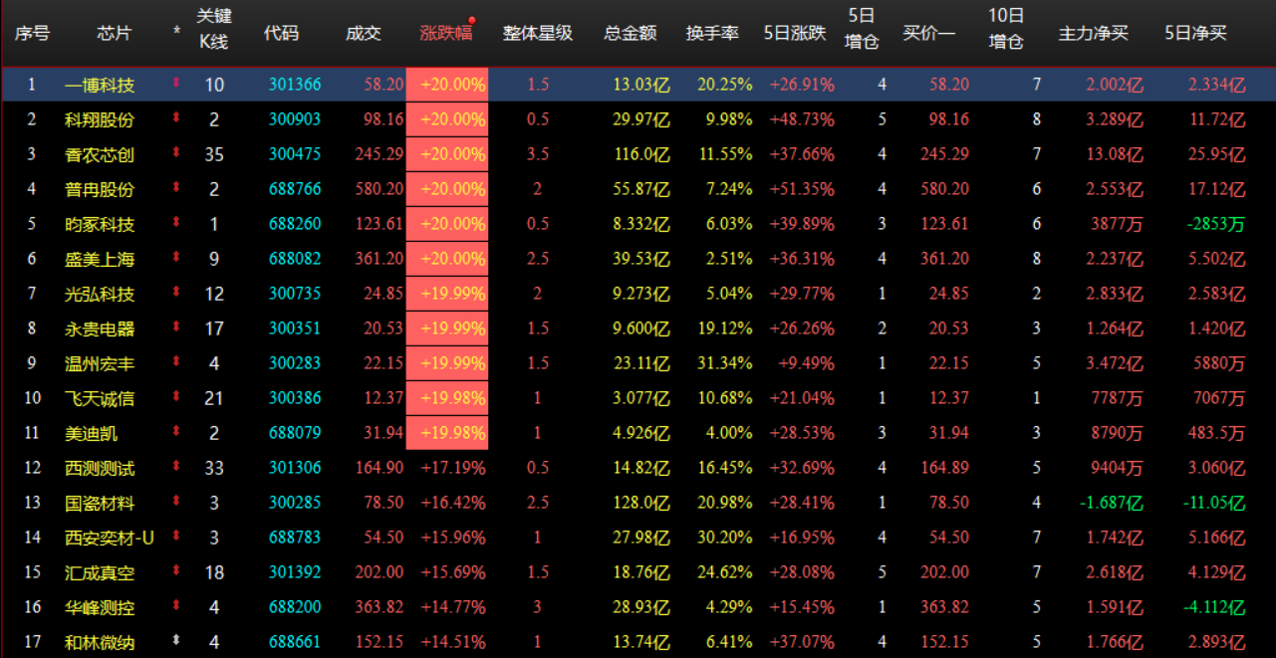Click the red marker icon in 飞天诚信 row
The image size is (1276, 658).
(x=176, y=397)
